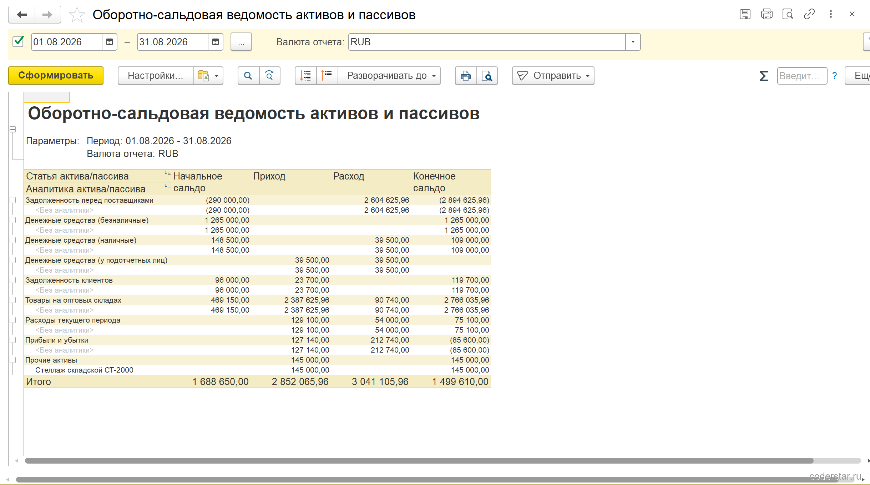This screenshot has width=870, height=485.
Task: Calculate sum with the sigma icon
Action: point(764,76)
